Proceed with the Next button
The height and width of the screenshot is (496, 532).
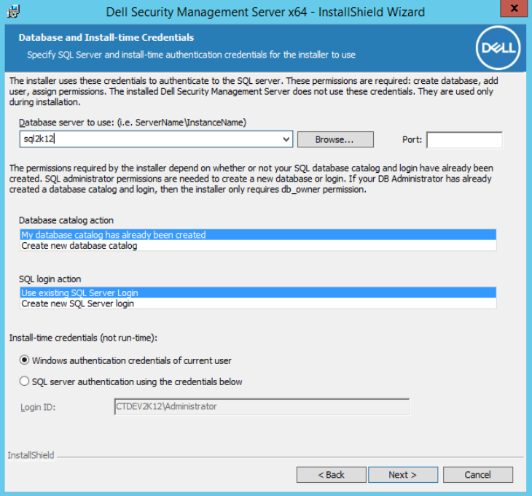[x=403, y=475]
